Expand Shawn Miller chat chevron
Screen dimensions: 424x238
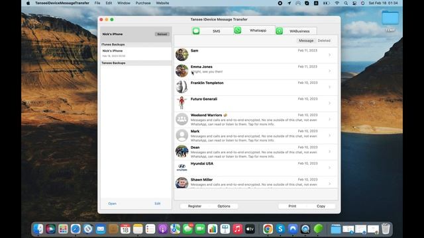(x=330, y=184)
